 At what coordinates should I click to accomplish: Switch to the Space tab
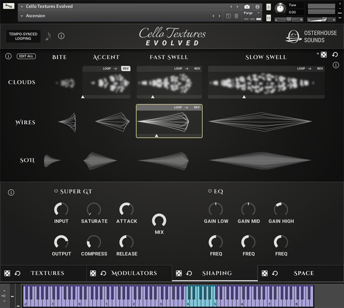coord(303,273)
